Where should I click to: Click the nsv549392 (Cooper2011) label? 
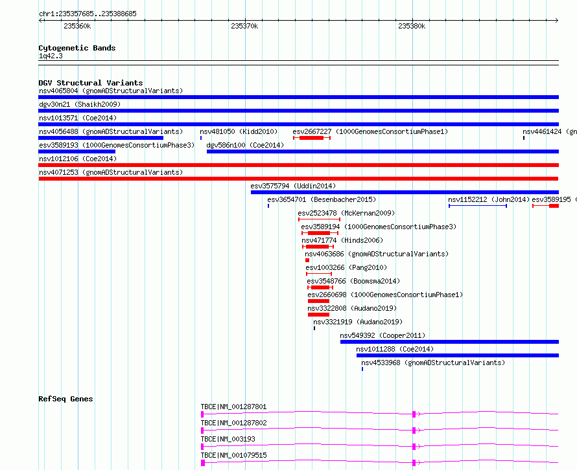pyautogui.click(x=383, y=335)
